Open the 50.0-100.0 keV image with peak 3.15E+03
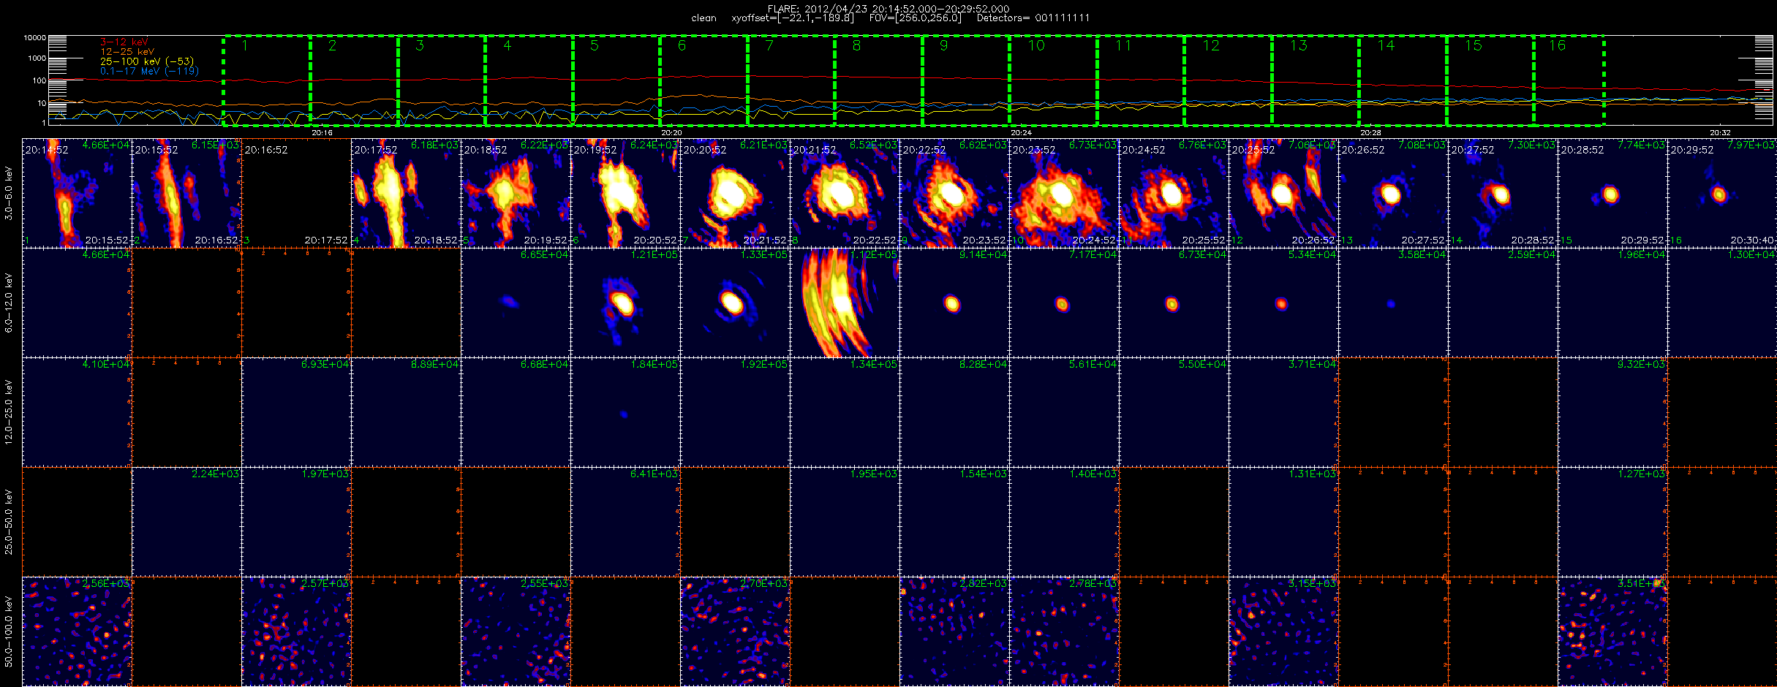Viewport: 1777px width, 687px height. (x=1283, y=631)
